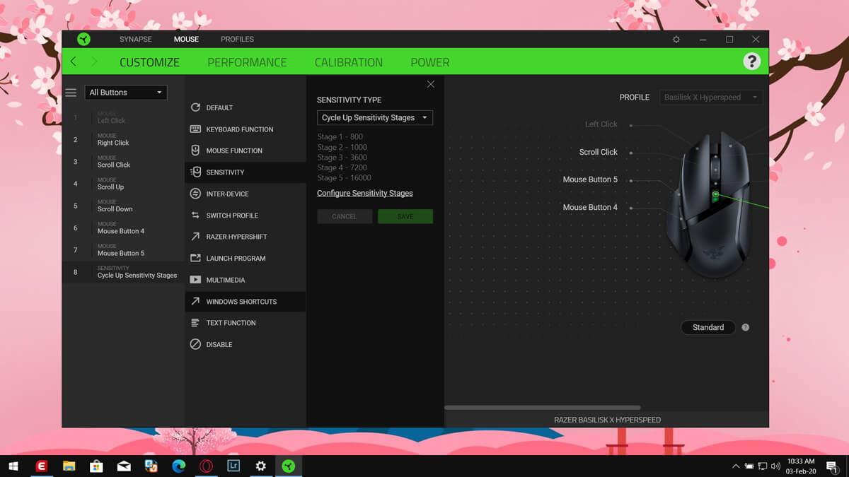Select button 4 Scroll Up row
849x477 pixels.
[x=123, y=184]
